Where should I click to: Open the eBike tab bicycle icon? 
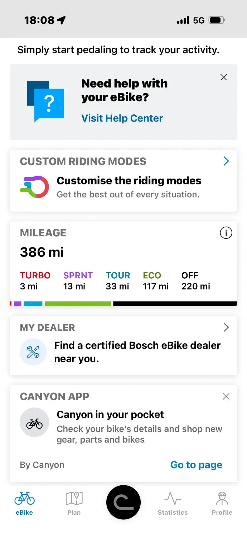pyautogui.click(x=24, y=498)
